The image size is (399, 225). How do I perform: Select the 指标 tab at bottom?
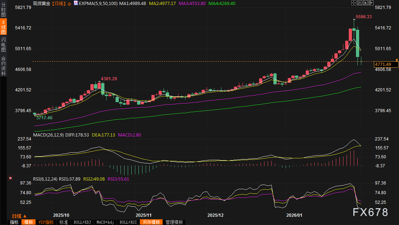(14, 222)
